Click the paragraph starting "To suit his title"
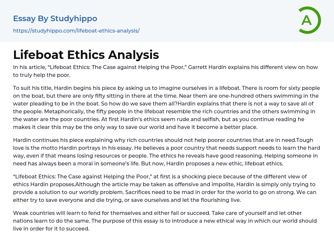The width and height of the screenshot is (334, 251). [166, 107]
